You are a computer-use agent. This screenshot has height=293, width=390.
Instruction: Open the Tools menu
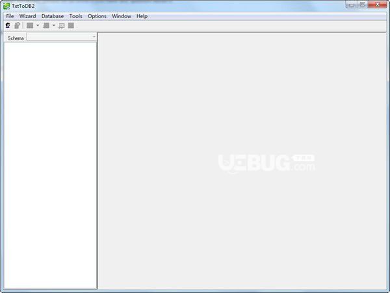pos(75,16)
